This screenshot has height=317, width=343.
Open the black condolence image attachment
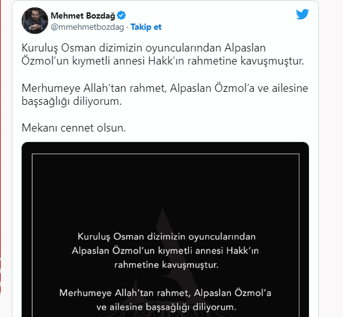coord(165,230)
